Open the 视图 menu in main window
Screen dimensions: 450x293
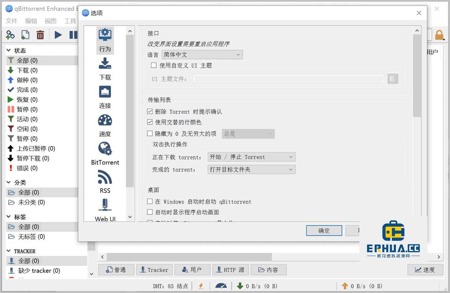(50, 21)
